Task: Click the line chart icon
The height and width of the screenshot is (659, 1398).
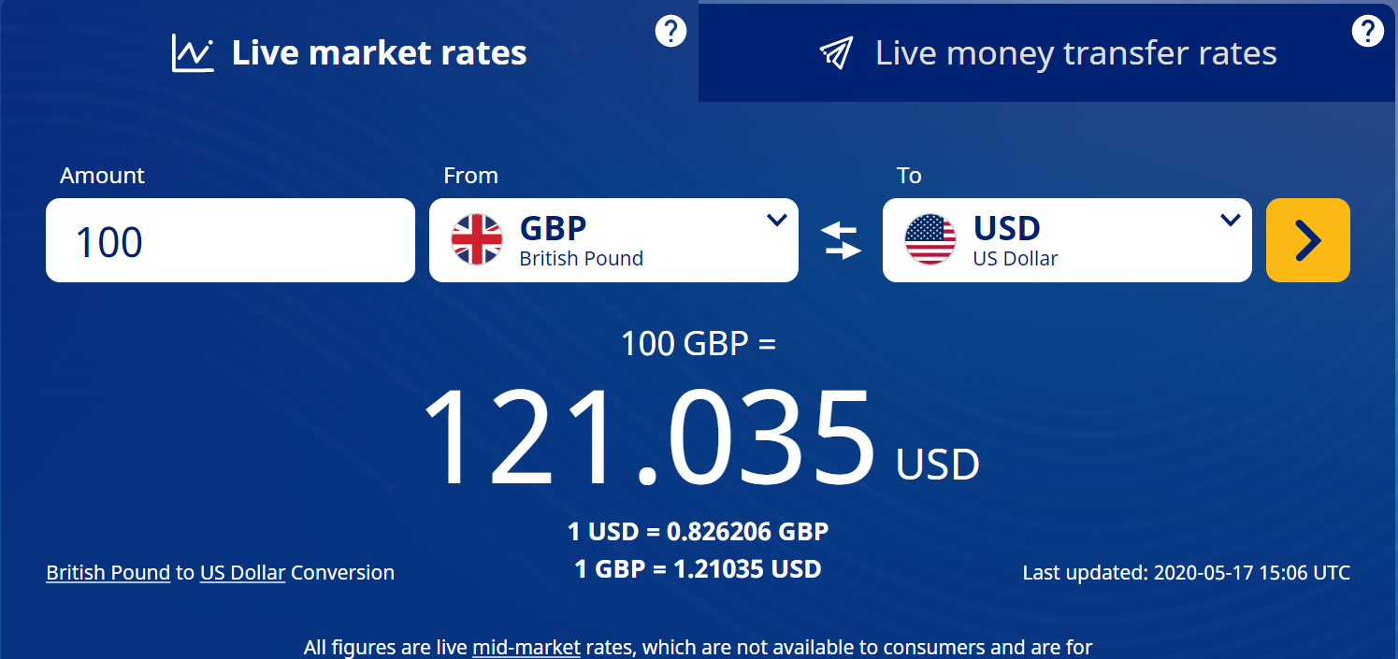Action: tap(193, 53)
